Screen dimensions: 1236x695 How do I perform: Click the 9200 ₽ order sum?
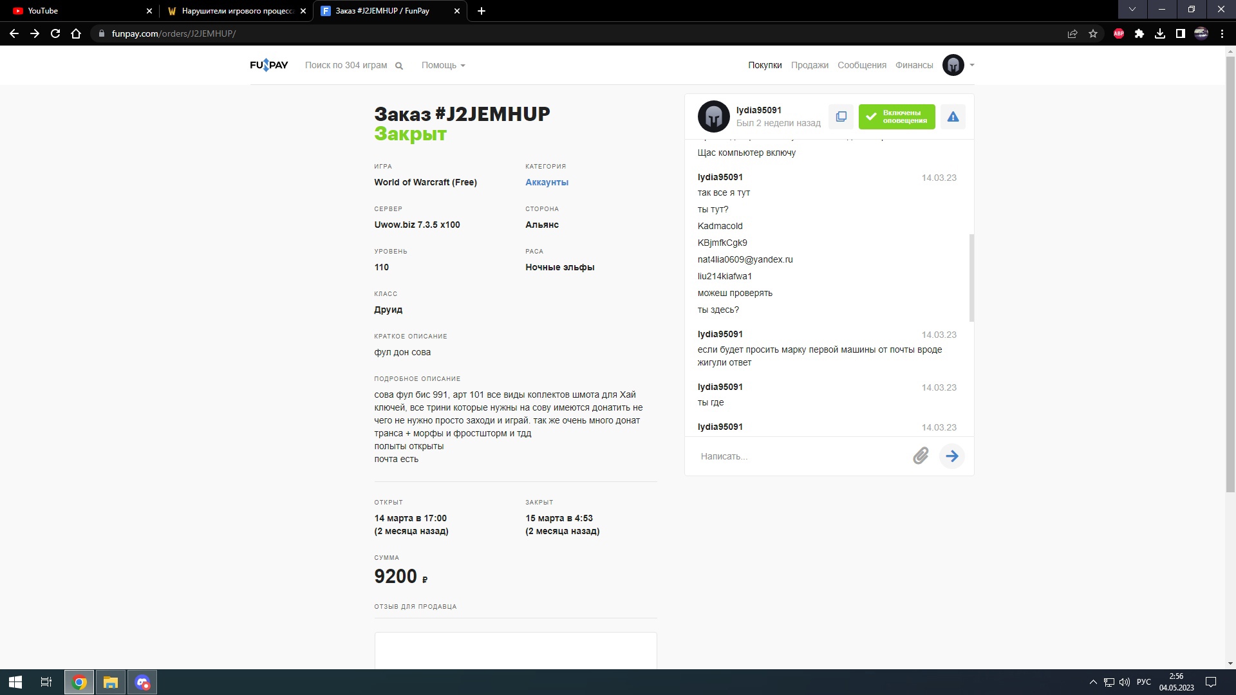401,576
